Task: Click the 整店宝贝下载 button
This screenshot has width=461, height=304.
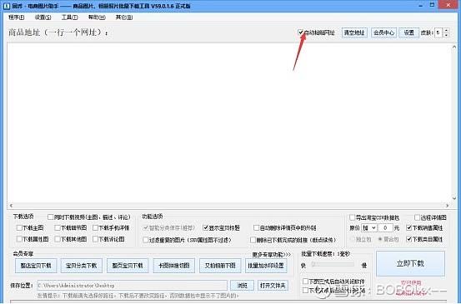Action: click(36, 266)
